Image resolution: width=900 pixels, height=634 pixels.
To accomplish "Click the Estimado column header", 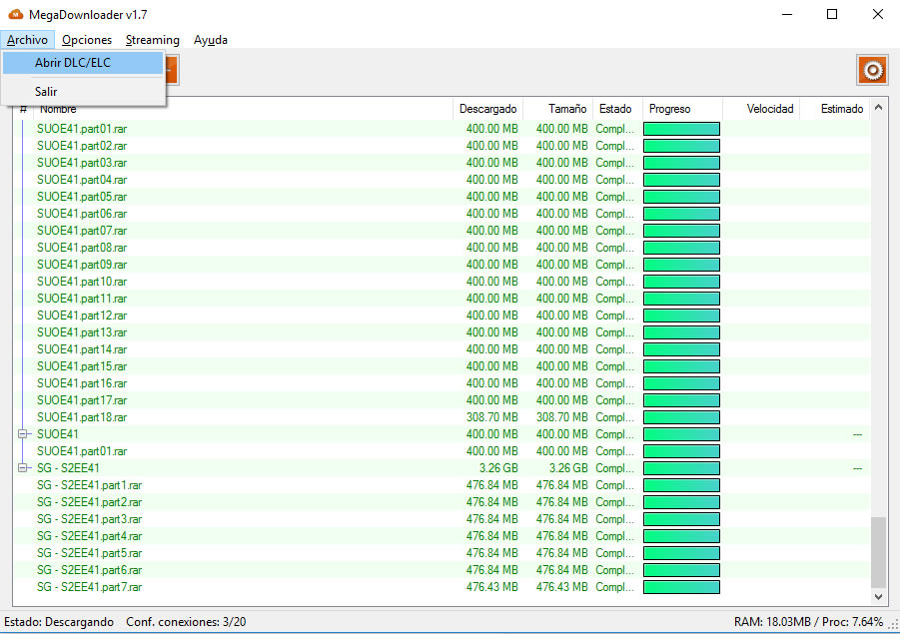I will pos(834,109).
